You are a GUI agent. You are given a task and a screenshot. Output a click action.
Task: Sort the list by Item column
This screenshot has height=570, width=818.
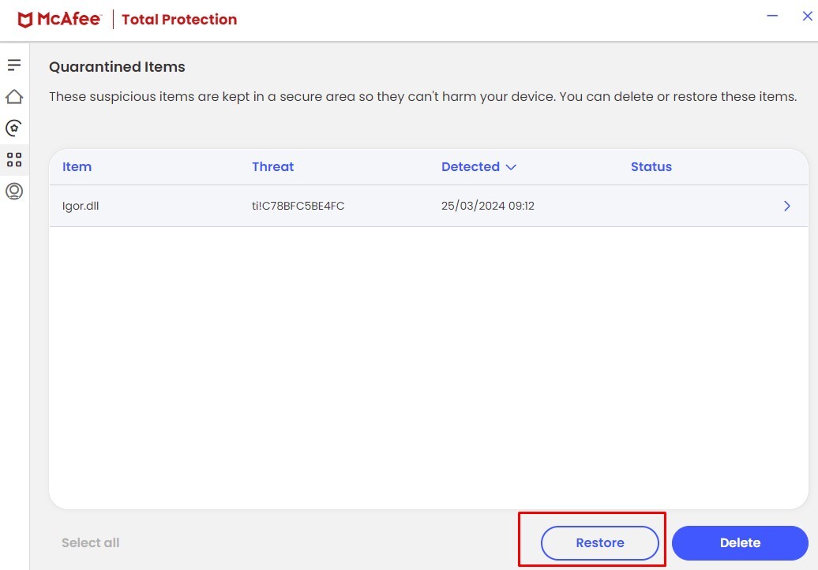pos(77,166)
